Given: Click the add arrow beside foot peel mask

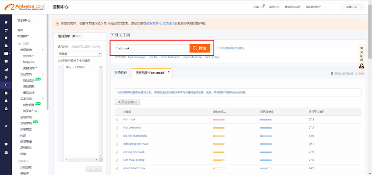Looking at the screenshot, I should (x=117, y=128).
